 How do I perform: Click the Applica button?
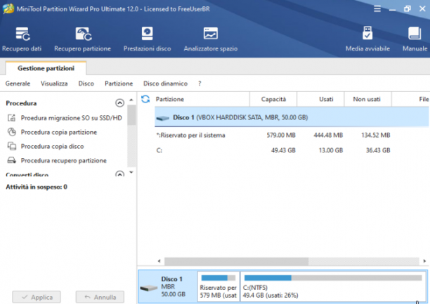click(37, 297)
